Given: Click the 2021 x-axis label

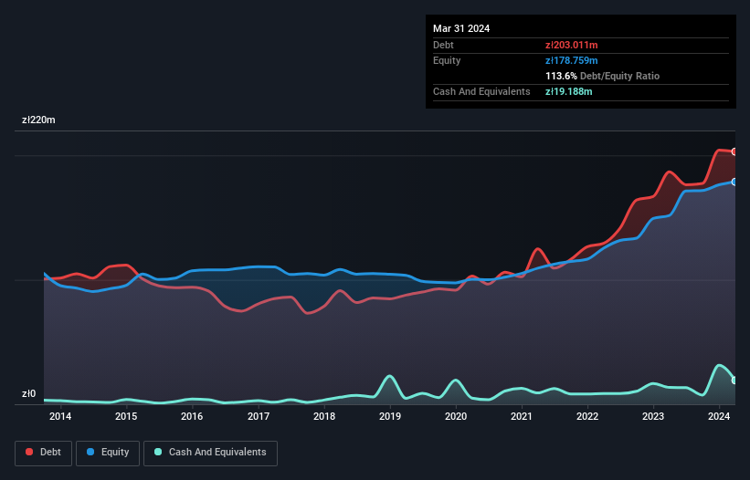Looking at the screenshot, I should (x=522, y=416).
